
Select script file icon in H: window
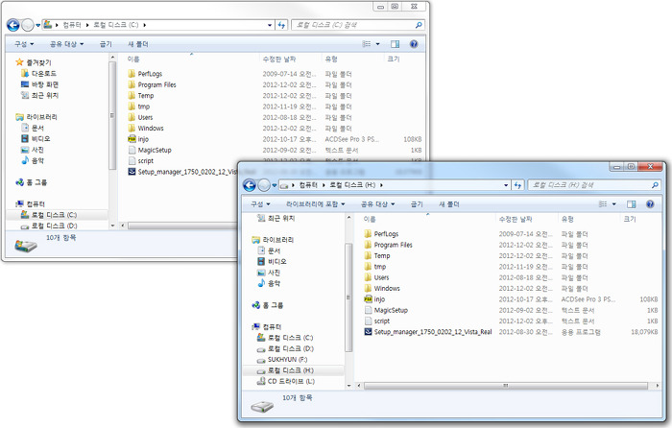coord(368,321)
